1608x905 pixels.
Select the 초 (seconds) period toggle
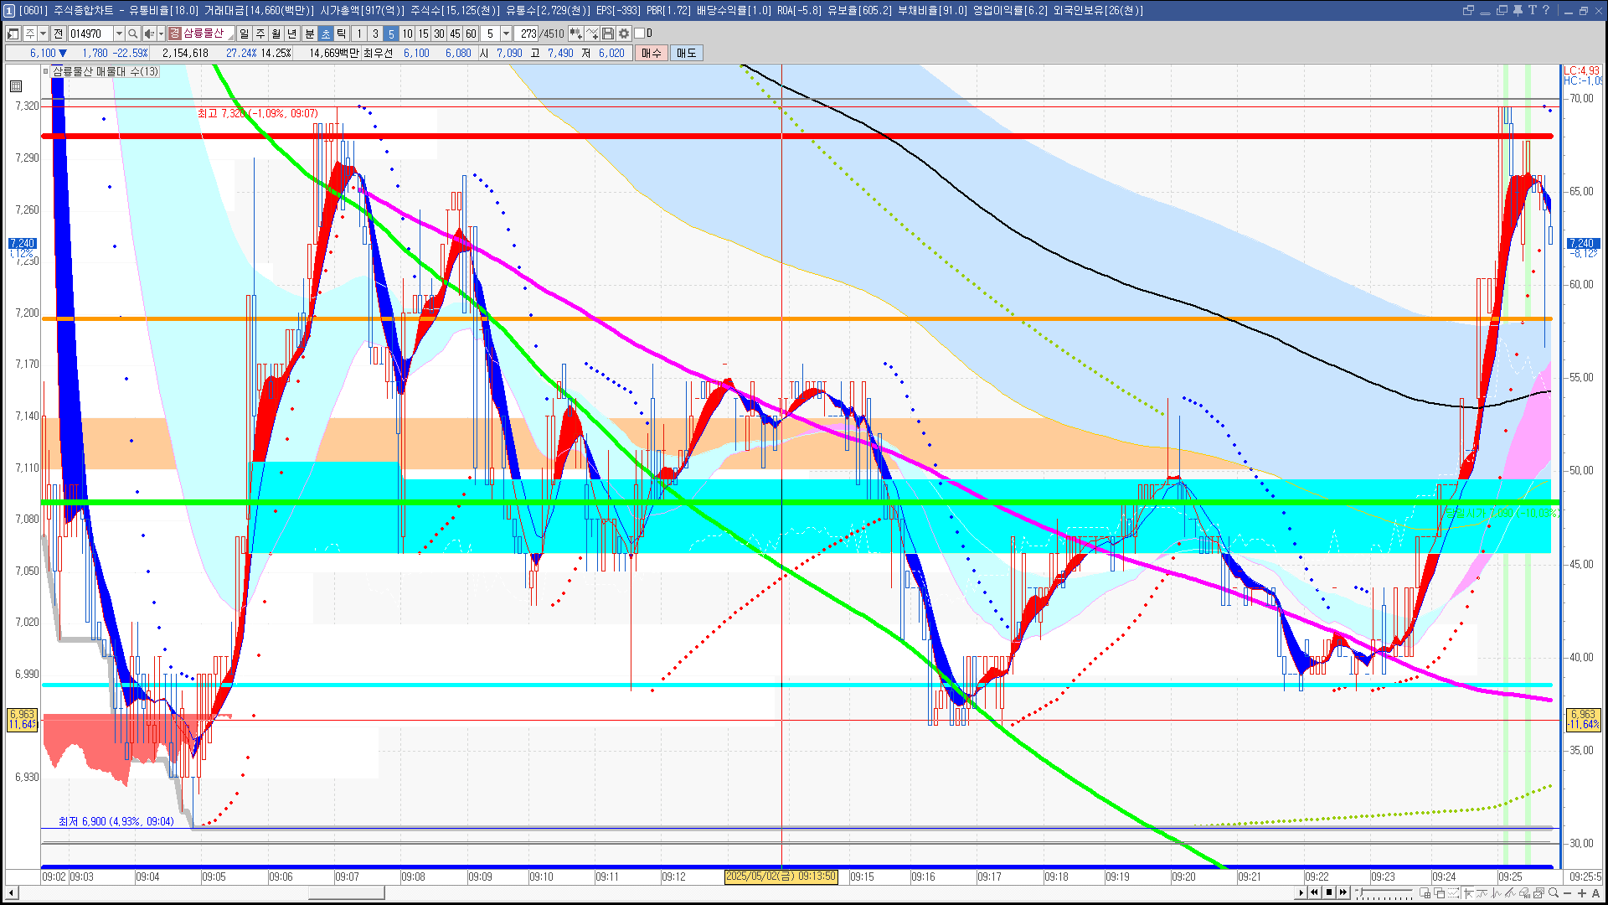point(326,34)
